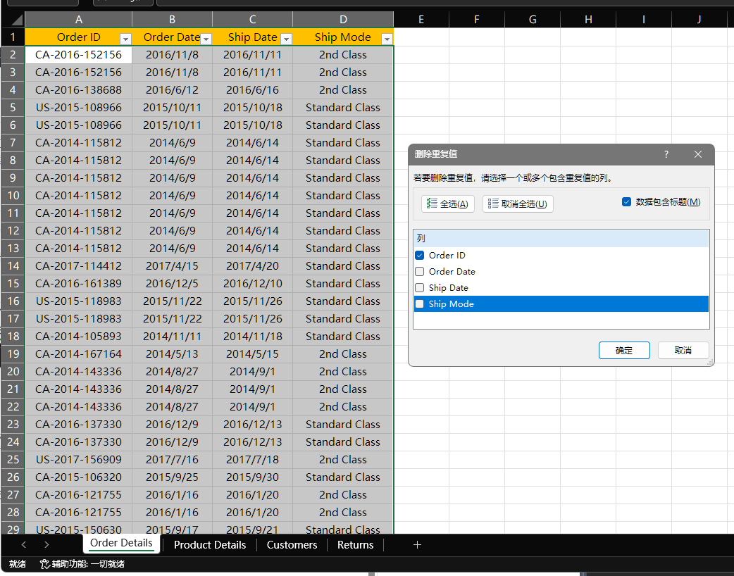Confirm with the 确定 button
The width and height of the screenshot is (734, 576).
624,350
